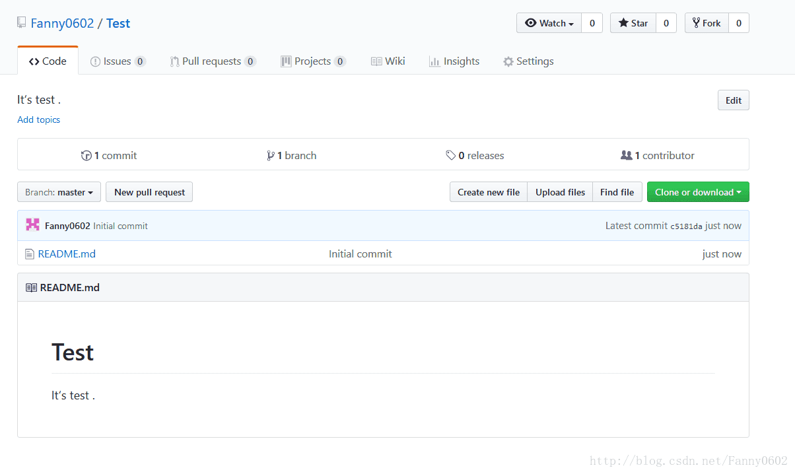Click Initial commit message beside Fanny0602
Viewport: 795px width, 474px height.
[120, 226]
